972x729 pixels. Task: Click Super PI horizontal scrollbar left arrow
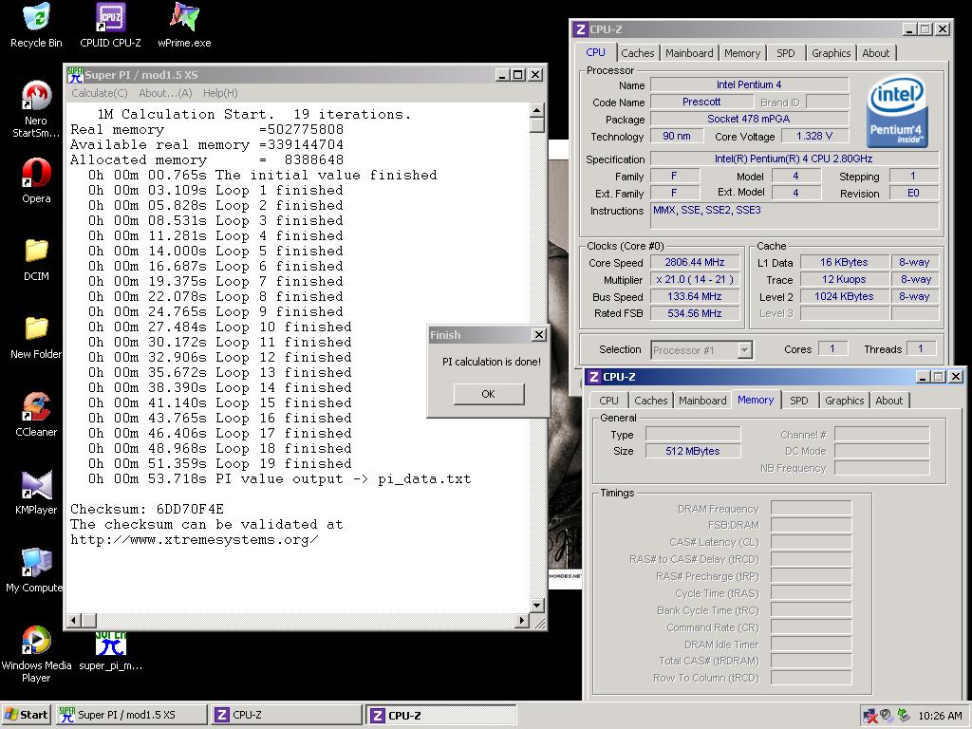click(x=74, y=620)
